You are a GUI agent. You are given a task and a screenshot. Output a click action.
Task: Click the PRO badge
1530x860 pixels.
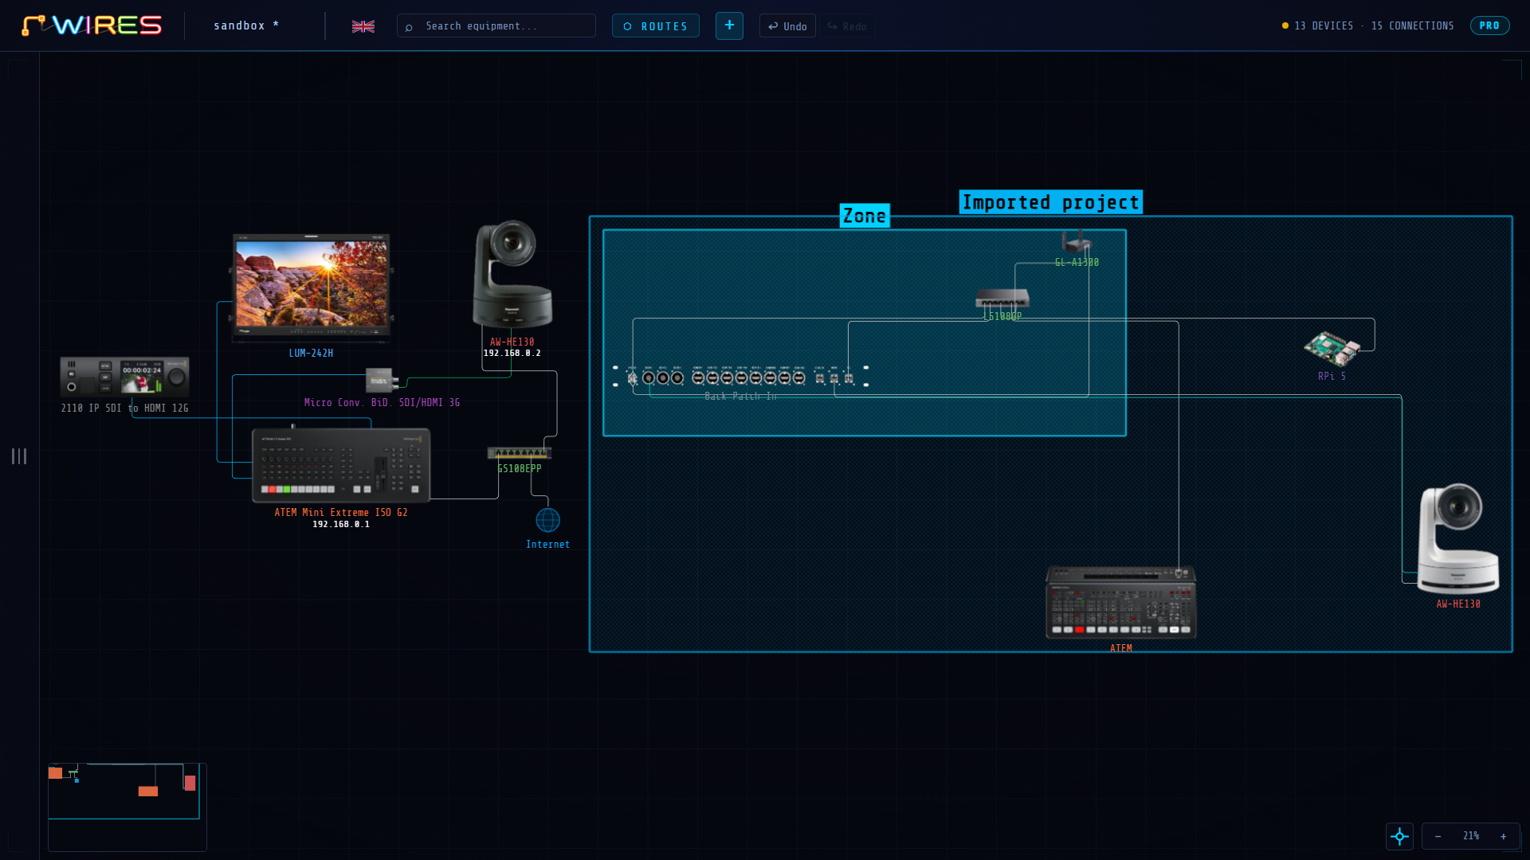click(x=1489, y=25)
